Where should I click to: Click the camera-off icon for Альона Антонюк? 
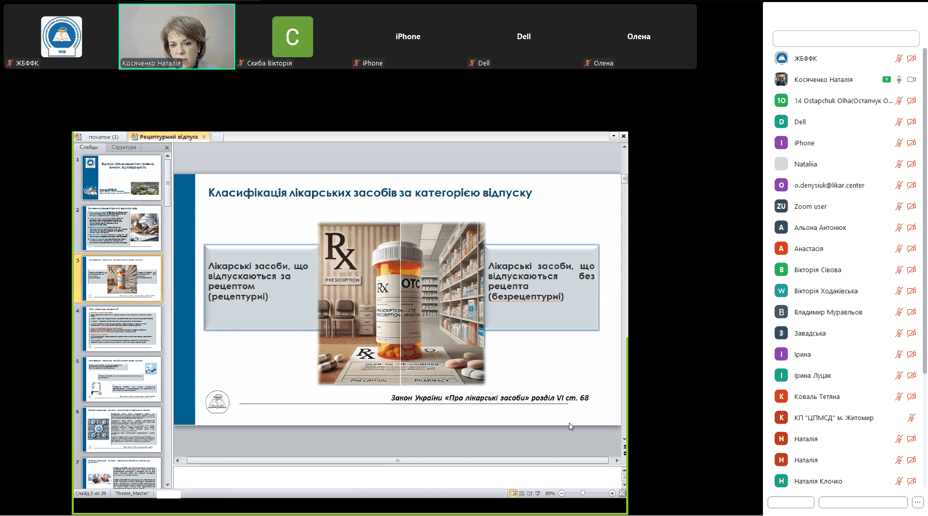[x=911, y=227]
